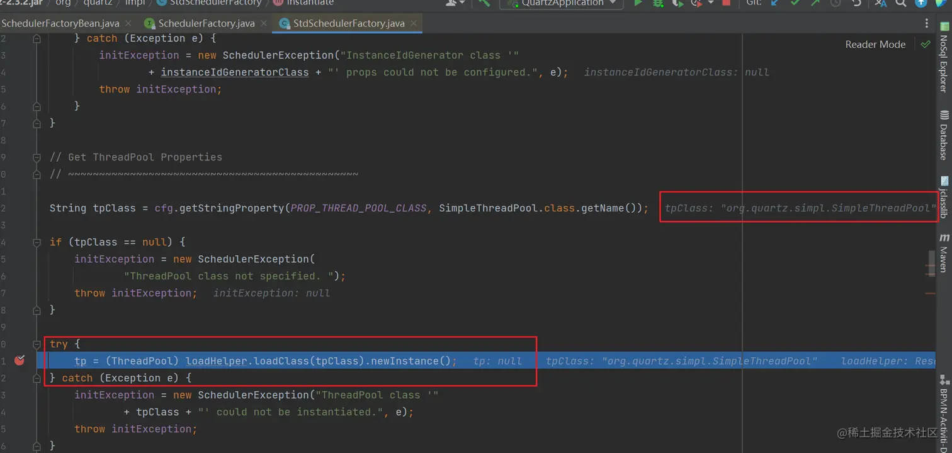Open Search Everywhere magnifier icon
Image resolution: width=952 pixels, height=453 pixels.
[x=902, y=3]
